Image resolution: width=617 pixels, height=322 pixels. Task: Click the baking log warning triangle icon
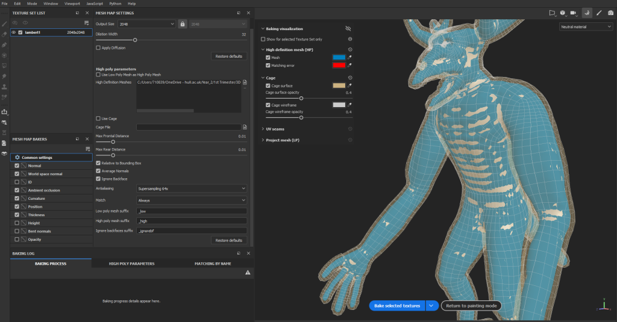tap(247, 273)
